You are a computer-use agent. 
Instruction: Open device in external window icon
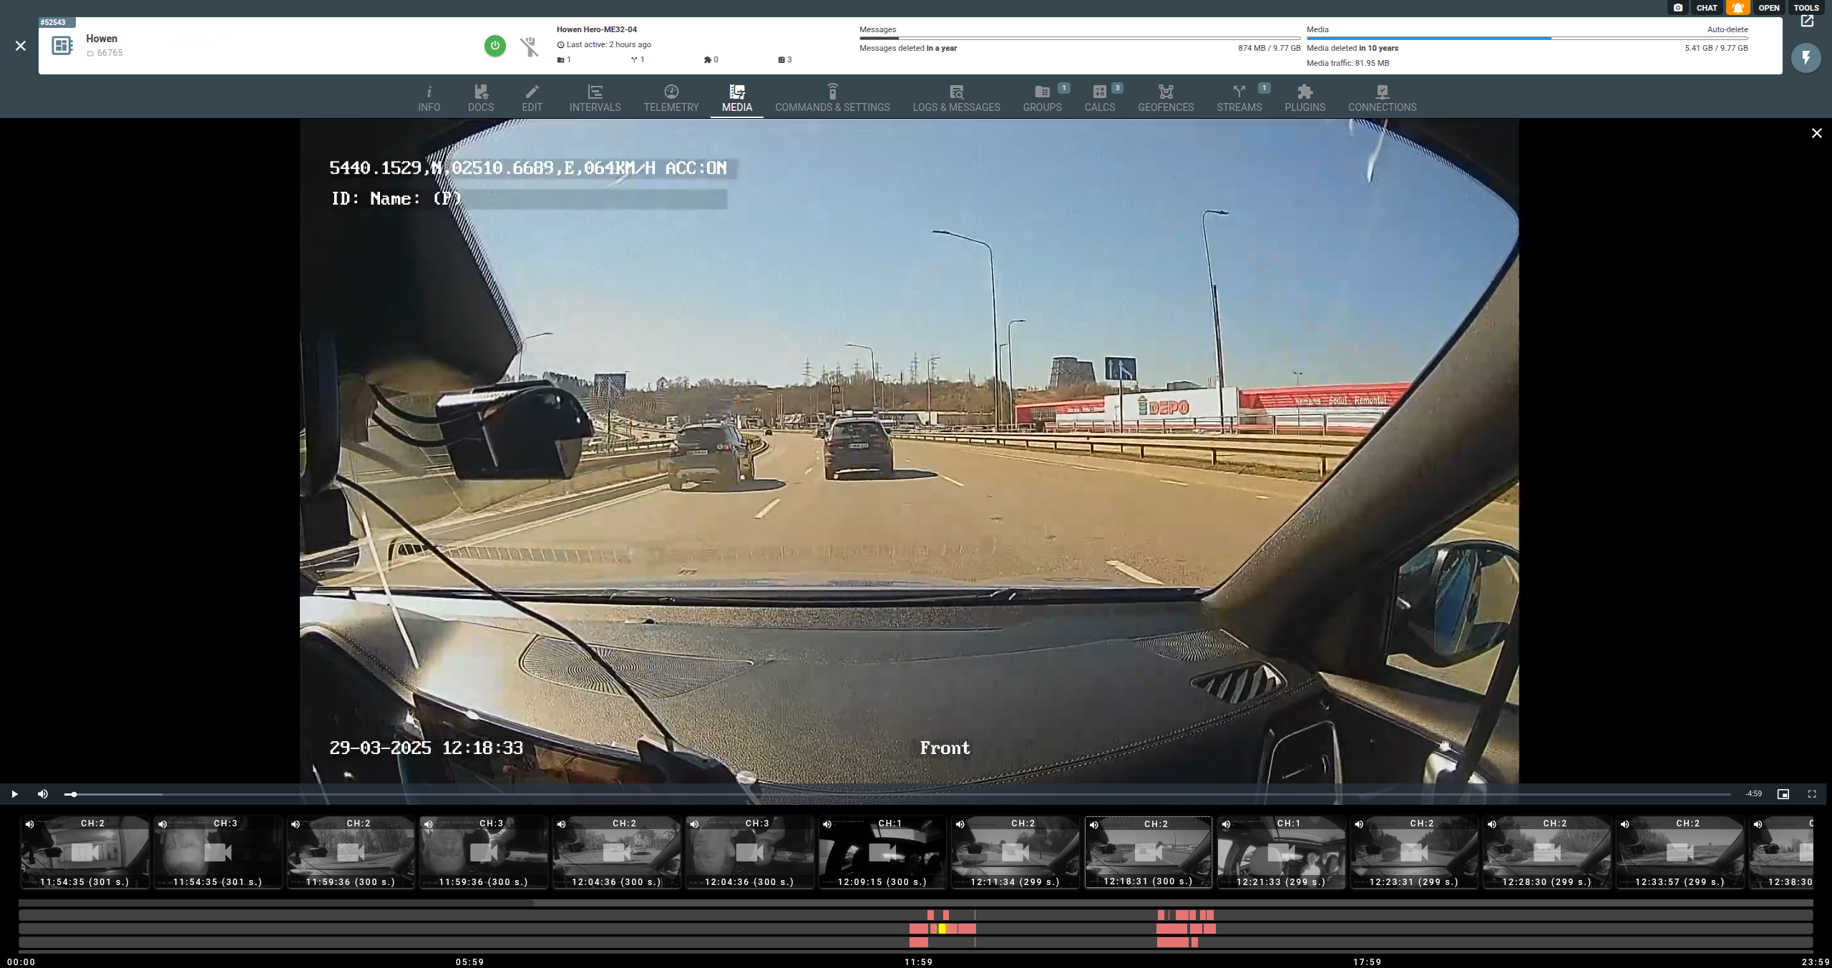click(1807, 21)
